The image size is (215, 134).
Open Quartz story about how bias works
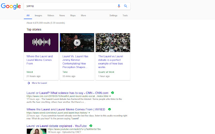point(111,62)
